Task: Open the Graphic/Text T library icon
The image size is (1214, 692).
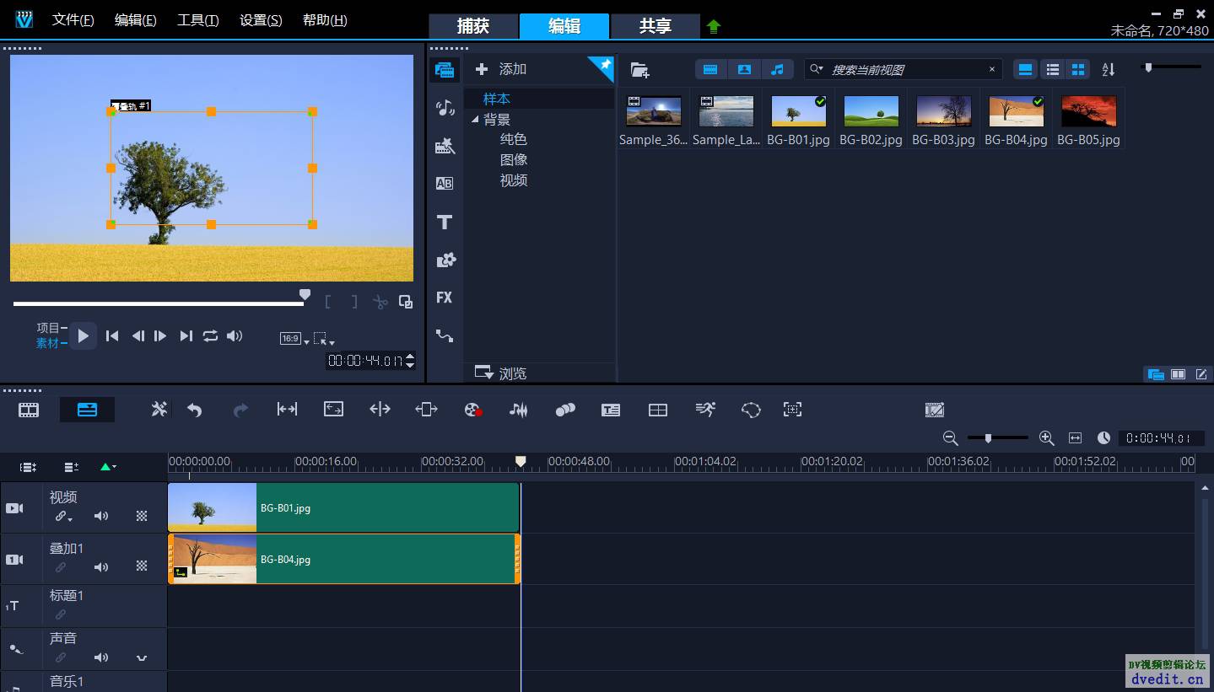Action: (x=445, y=223)
